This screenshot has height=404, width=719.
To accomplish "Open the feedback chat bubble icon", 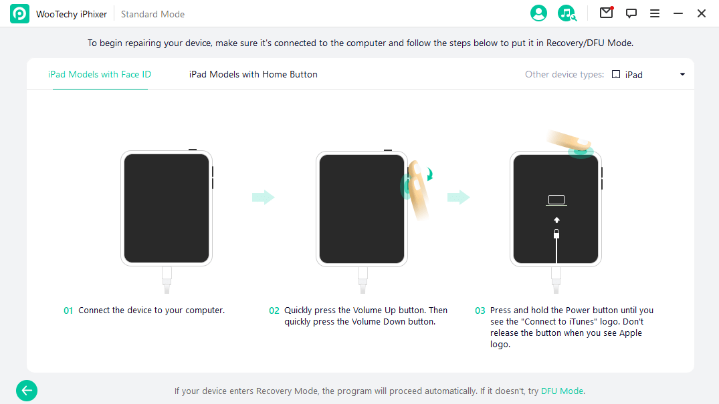I will point(631,13).
